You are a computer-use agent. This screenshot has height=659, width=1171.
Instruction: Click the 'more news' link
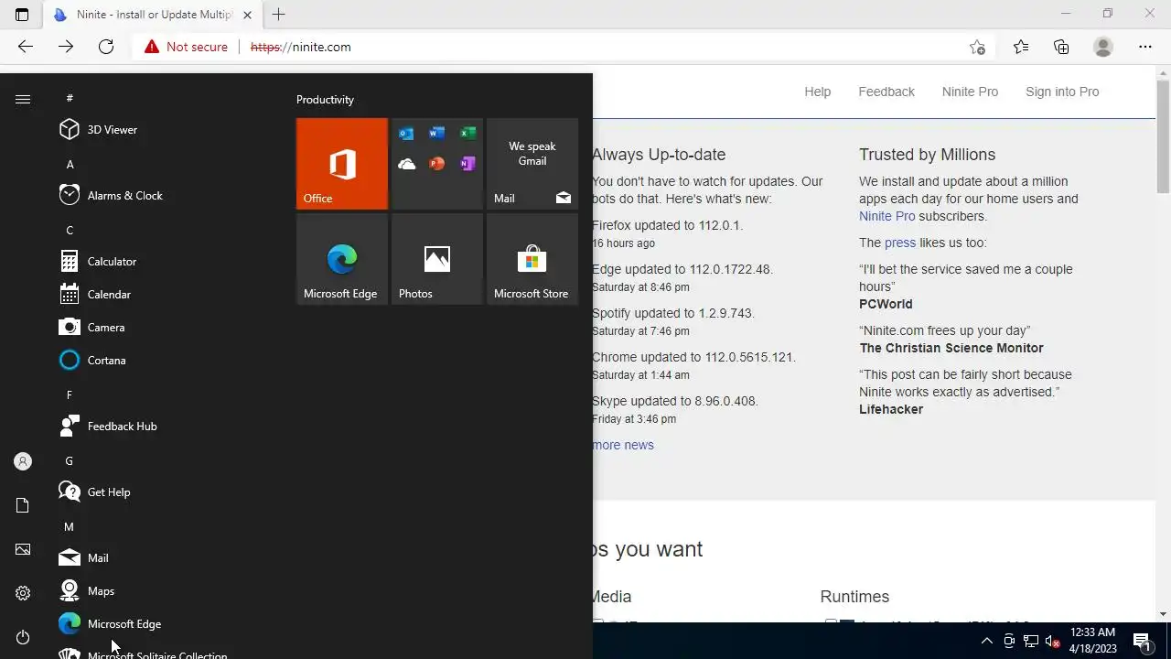pos(623,445)
